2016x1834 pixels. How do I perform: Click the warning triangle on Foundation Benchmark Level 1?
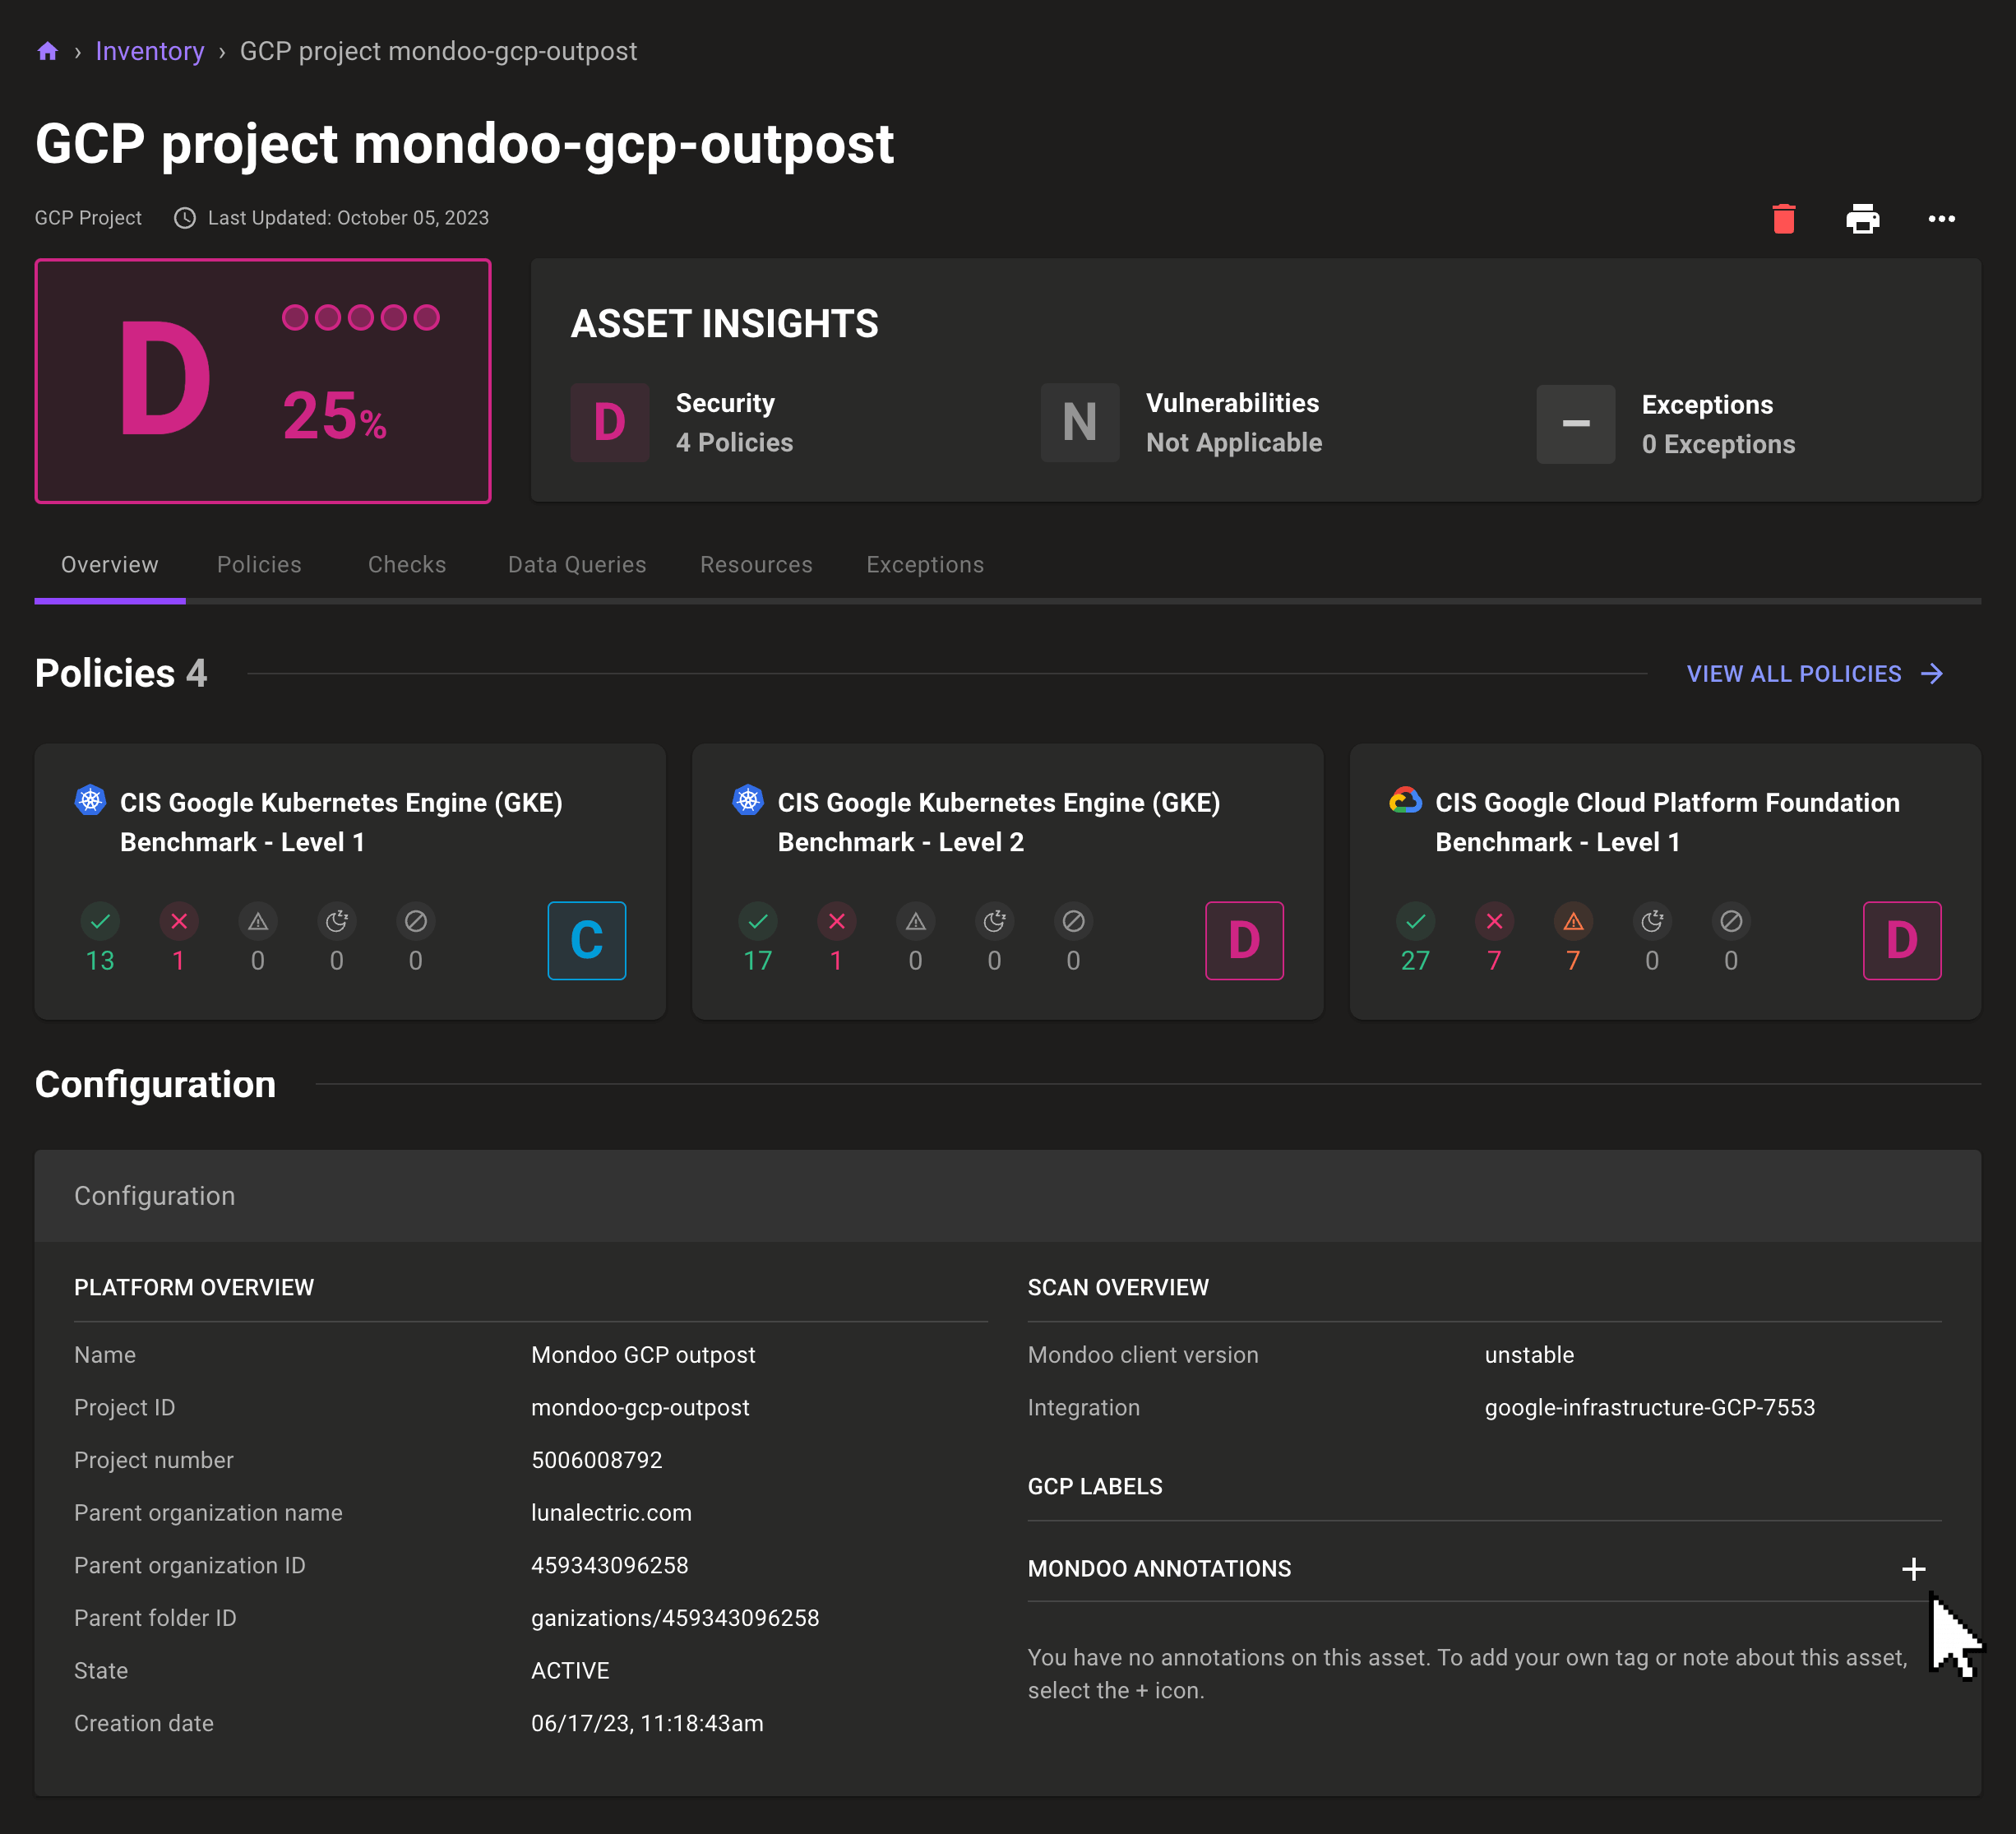click(x=1573, y=921)
